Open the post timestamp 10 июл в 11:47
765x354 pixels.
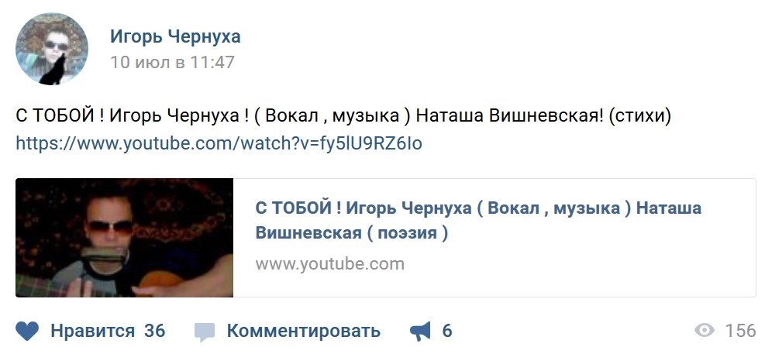[x=172, y=63]
